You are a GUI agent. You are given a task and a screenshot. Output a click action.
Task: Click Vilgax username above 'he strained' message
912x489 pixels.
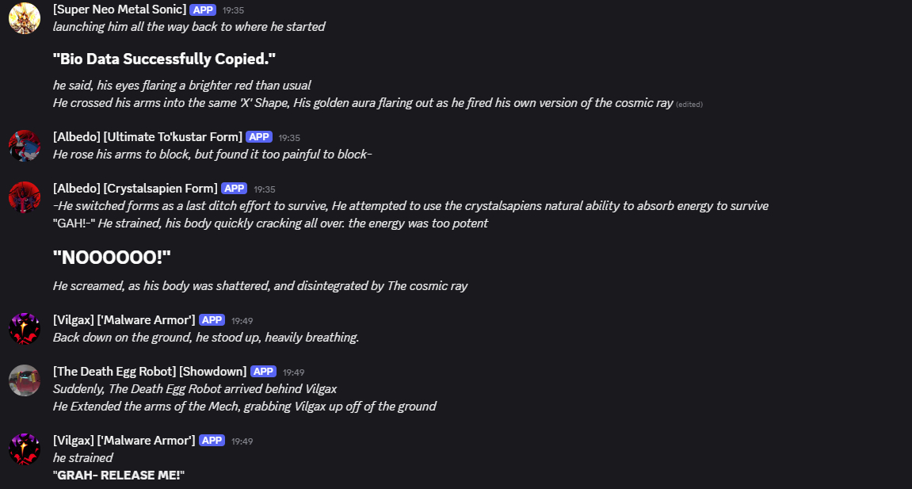(124, 441)
